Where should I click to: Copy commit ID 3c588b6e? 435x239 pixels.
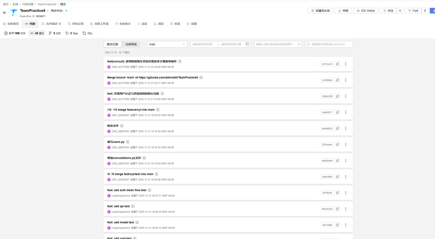[x=337, y=80]
